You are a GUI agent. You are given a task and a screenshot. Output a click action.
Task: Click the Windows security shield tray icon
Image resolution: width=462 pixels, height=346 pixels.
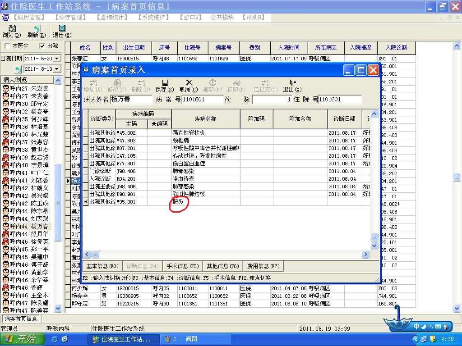pos(433,339)
